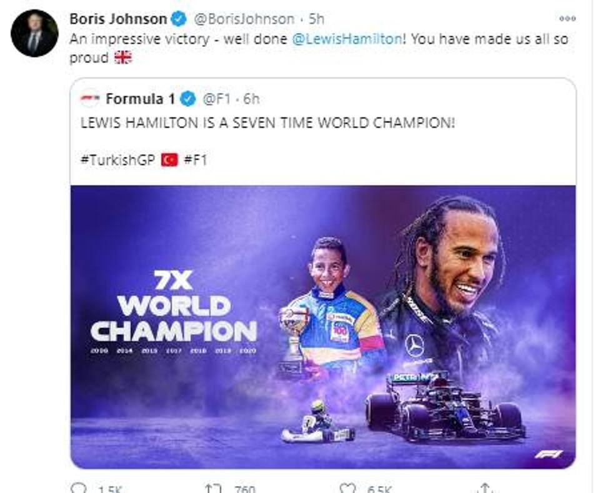Open the @LewisHamilton mention link
The height and width of the screenshot is (493, 601).
pyautogui.click(x=346, y=39)
